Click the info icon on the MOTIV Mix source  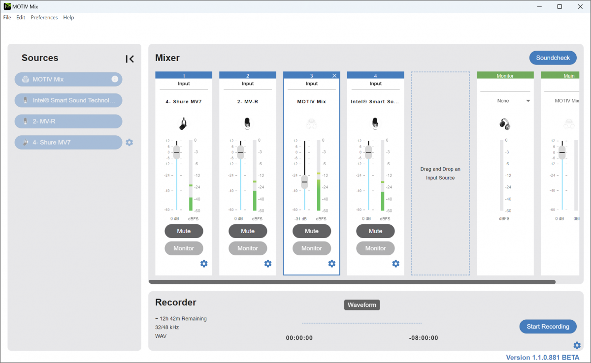115,79
